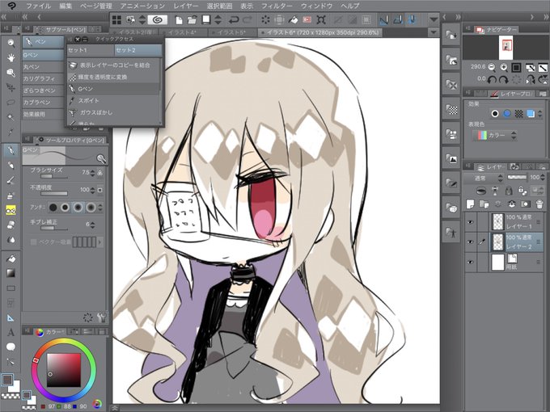Toggle Snap to Ruler in command bar
Viewport: 550px width, 412px height.
pyautogui.click(x=383, y=19)
